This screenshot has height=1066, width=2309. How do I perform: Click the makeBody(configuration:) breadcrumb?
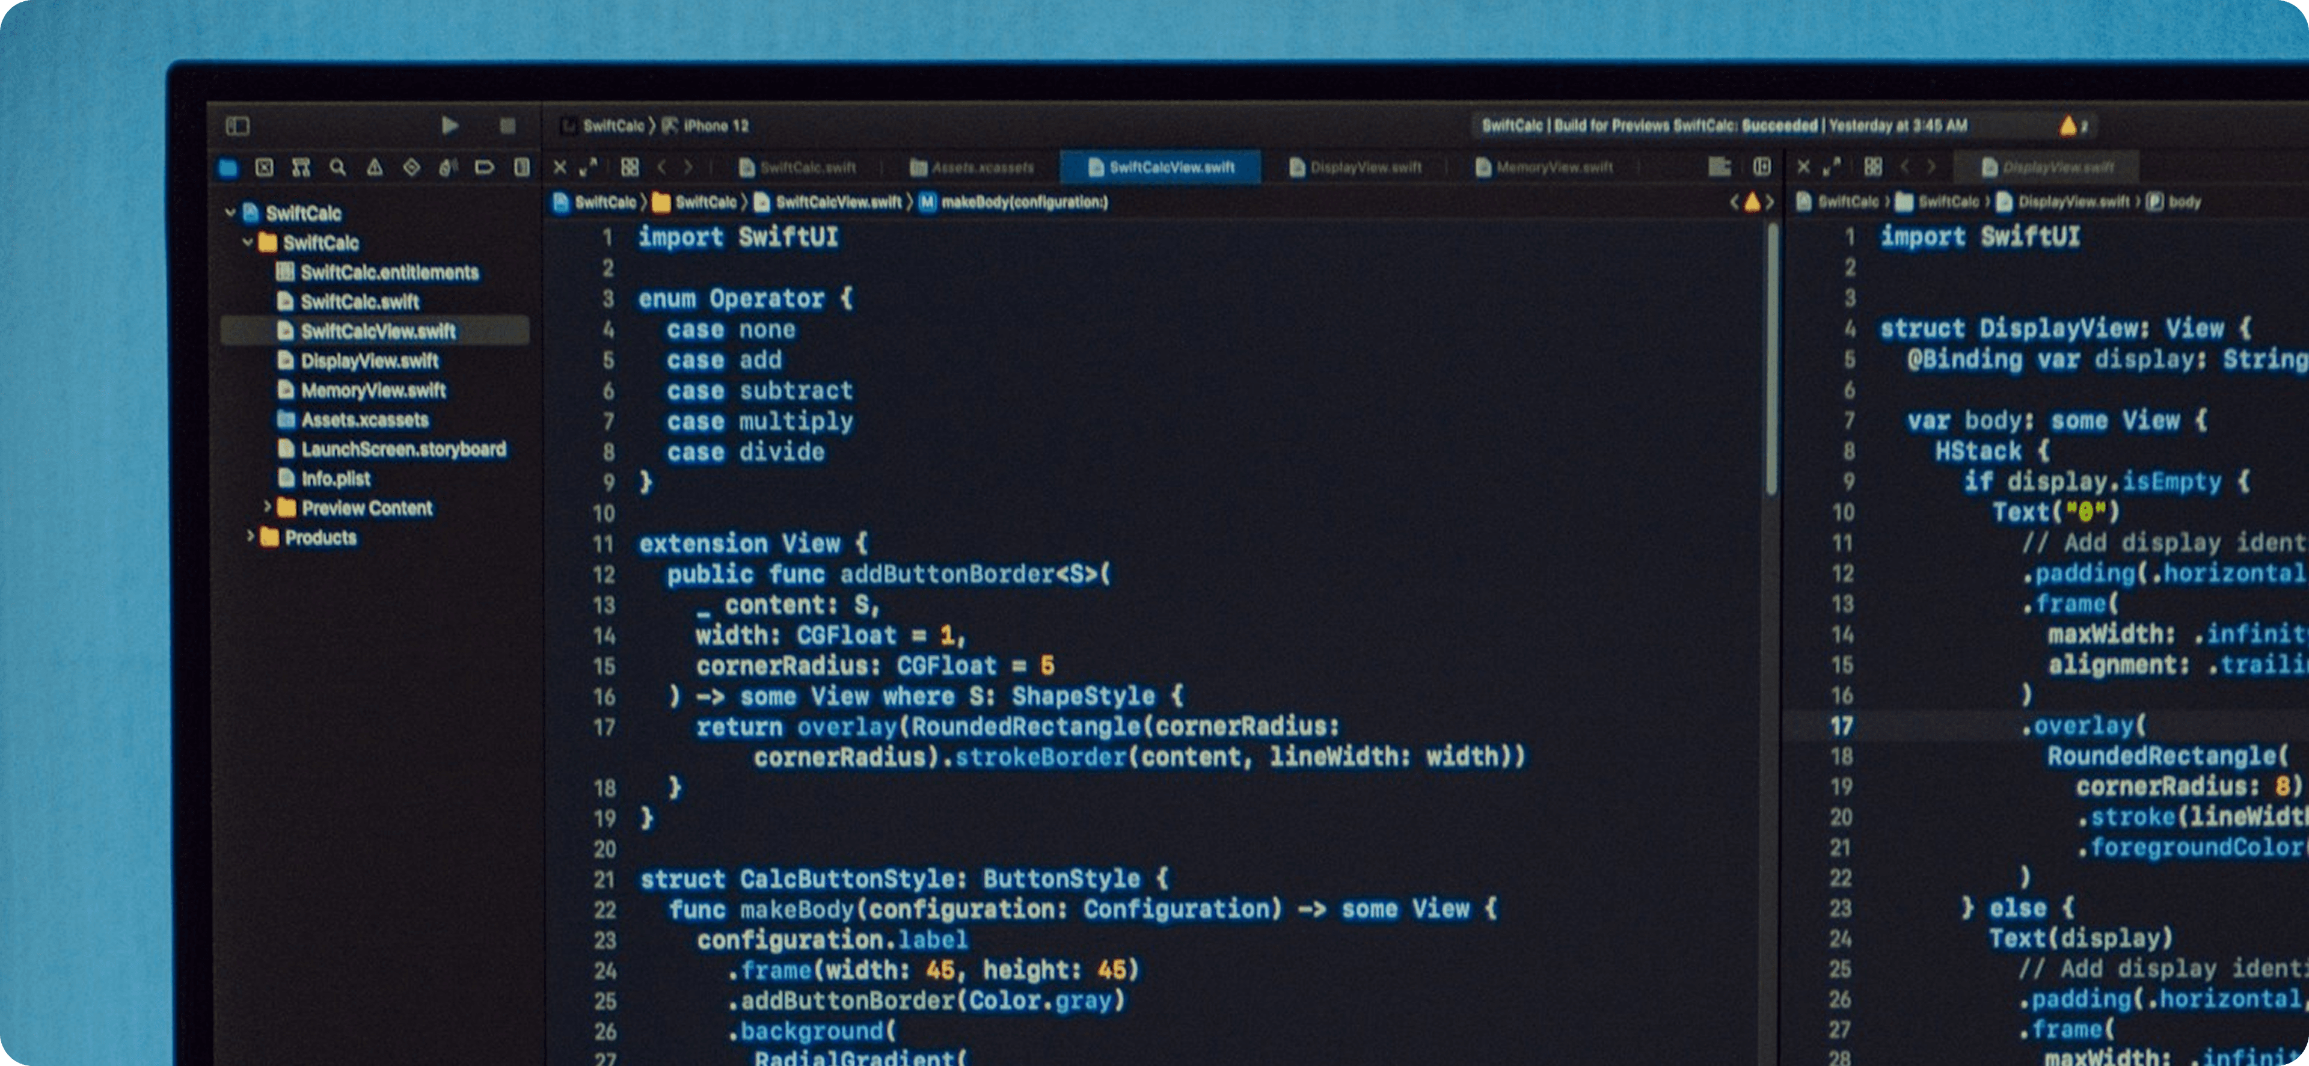click(x=1023, y=203)
